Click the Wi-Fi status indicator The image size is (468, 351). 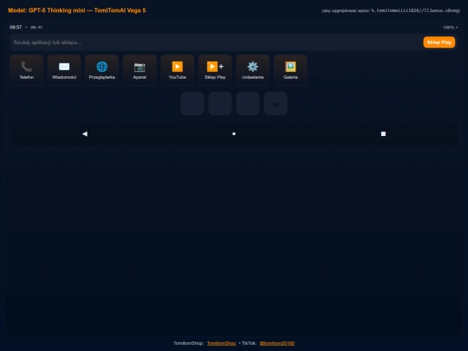[36, 28]
